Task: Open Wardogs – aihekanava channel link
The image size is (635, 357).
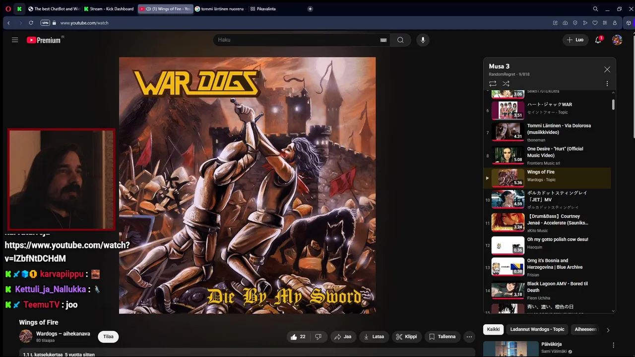Action: 63,334
